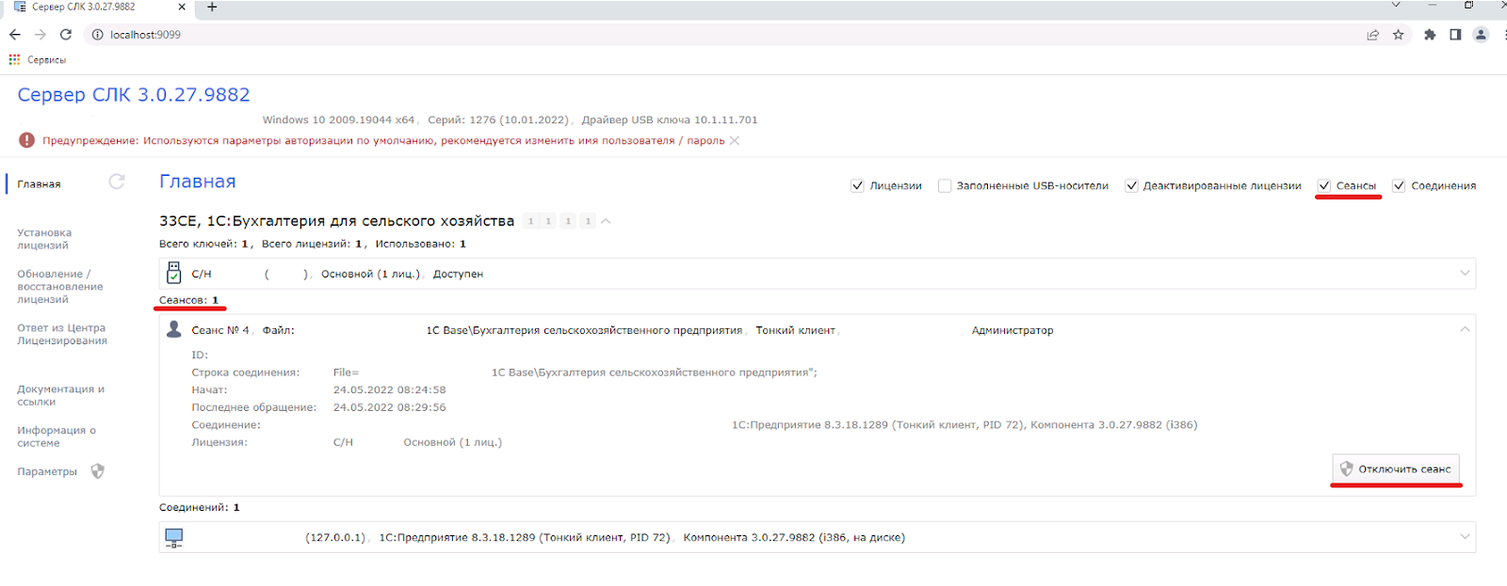This screenshot has height=586, width=1507.
Task: Open a new browser tab with the plus icon
Action: click(x=212, y=7)
